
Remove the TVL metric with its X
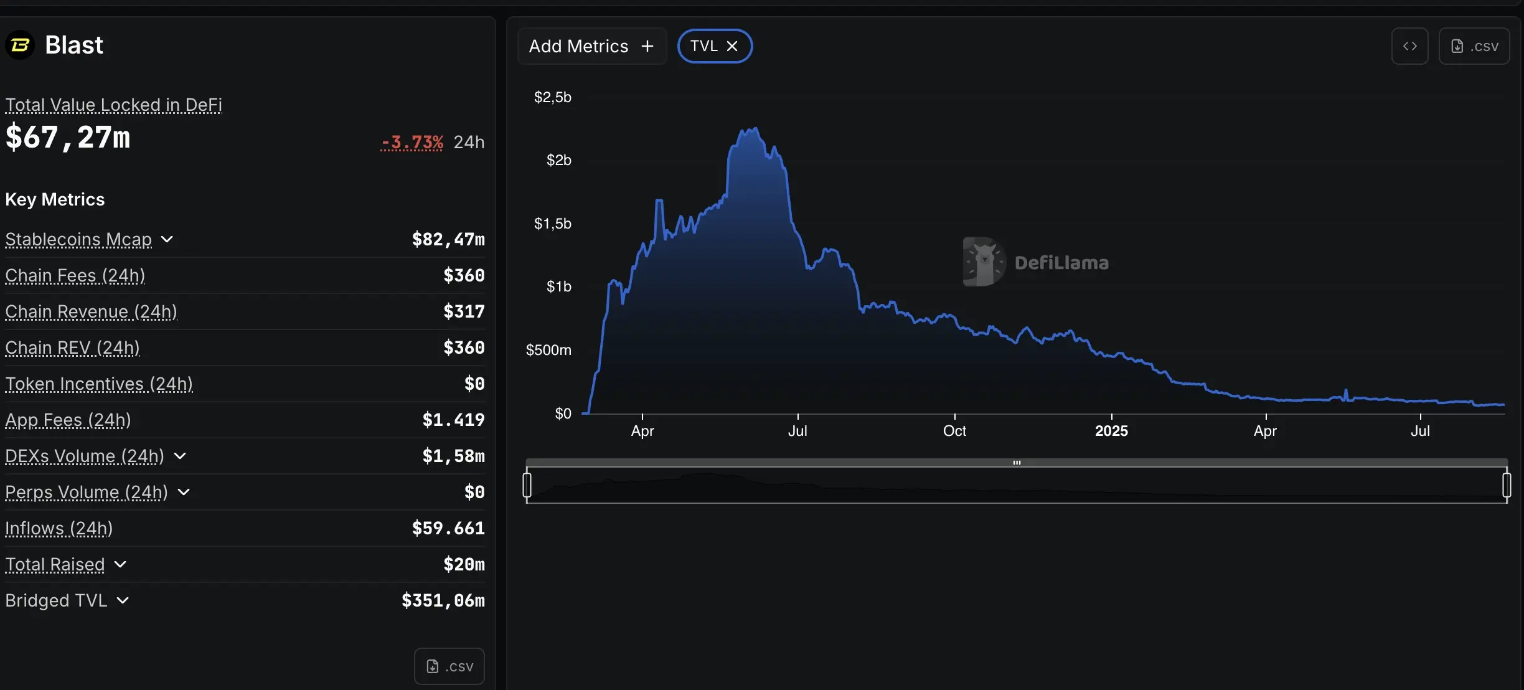tap(732, 46)
